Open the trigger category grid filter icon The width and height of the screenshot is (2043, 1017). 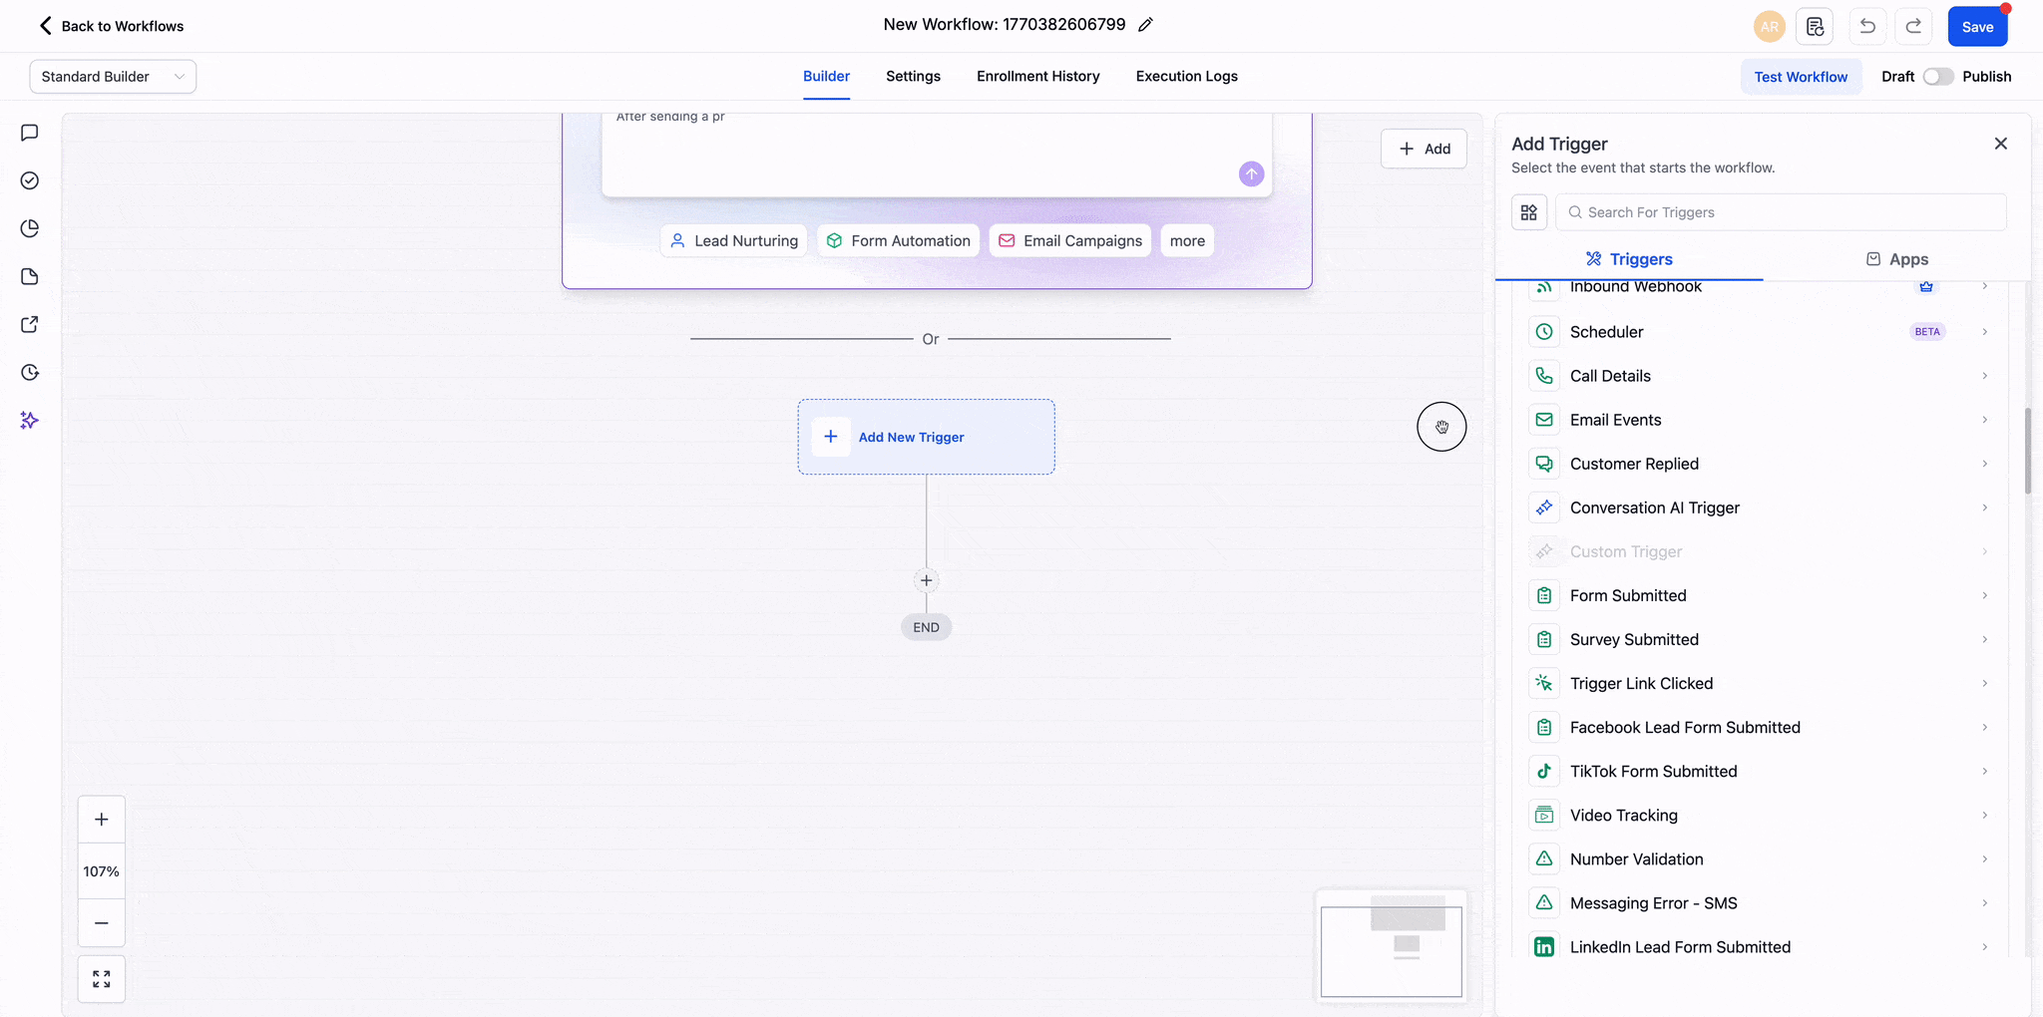[1528, 212]
